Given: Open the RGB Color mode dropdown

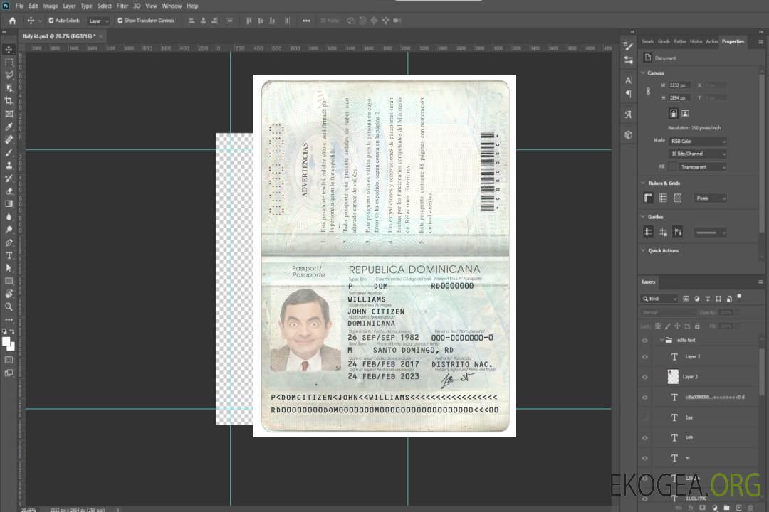Looking at the screenshot, I should coord(697,141).
